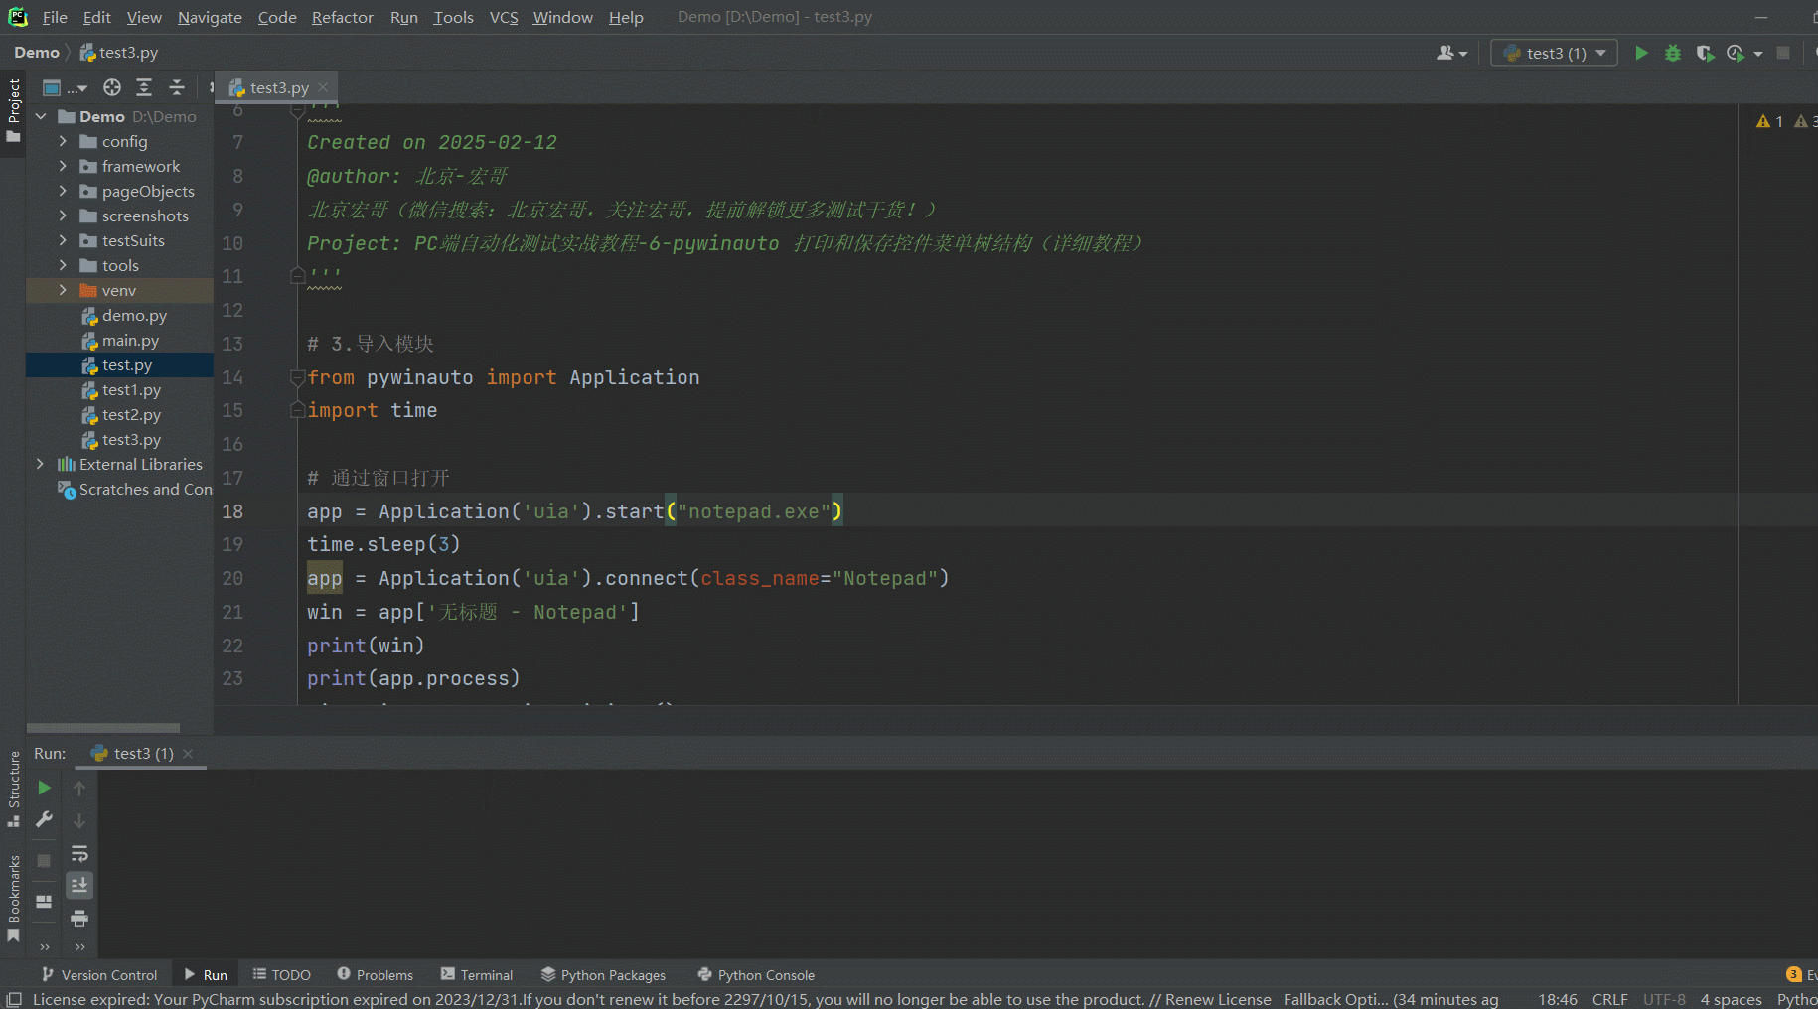Expand the framework folder
Screen dimensions: 1818x1009
(63, 166)
